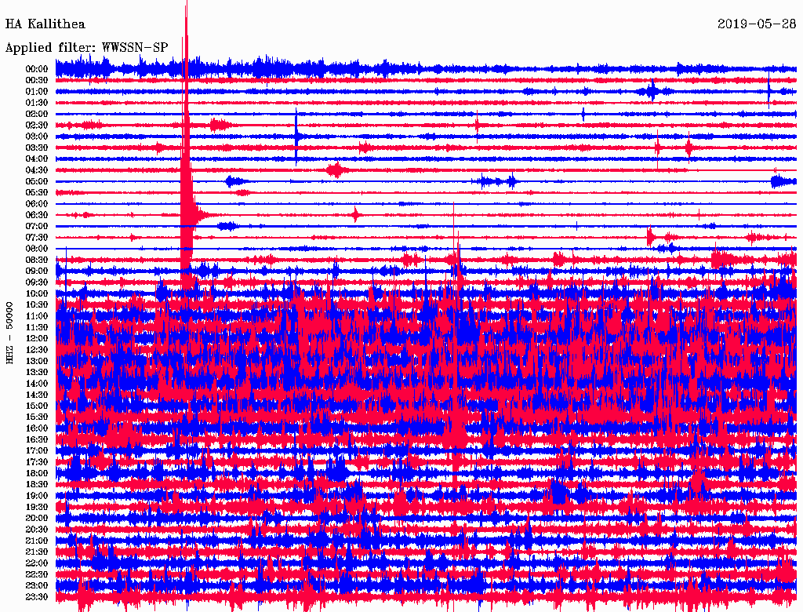Image resolution: width=803 pixels, height=612 pixels.
Task: Select the 13:30 time label
Action: coord(37,373)
